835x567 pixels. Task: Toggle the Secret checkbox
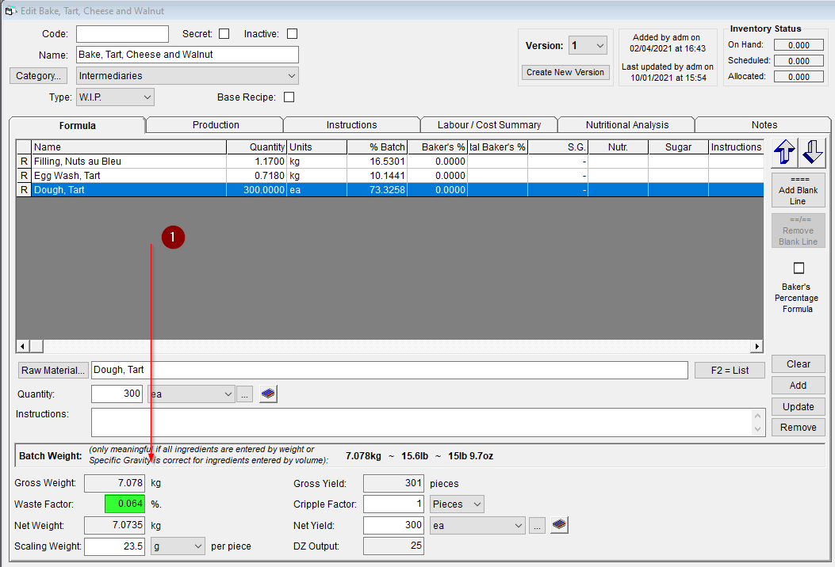coord(224,33)
